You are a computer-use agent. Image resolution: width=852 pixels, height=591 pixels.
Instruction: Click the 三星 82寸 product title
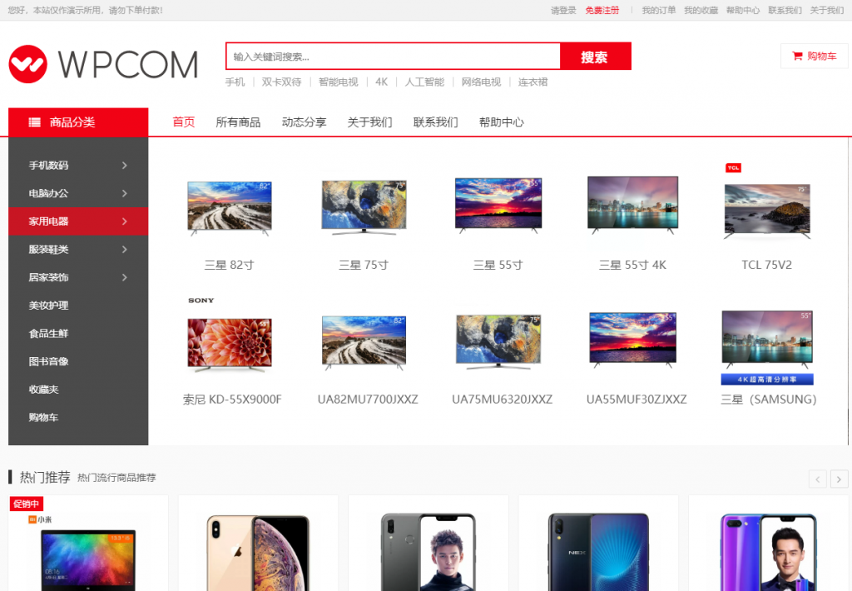[230, 266]
